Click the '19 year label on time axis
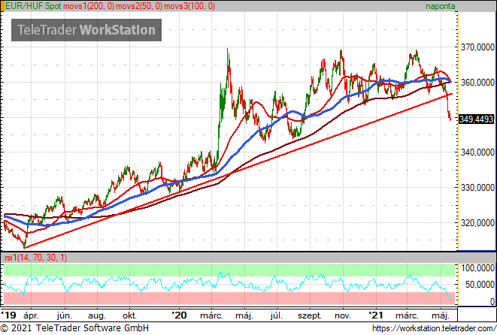Screen dimensions: 497x335 [8, 315]
